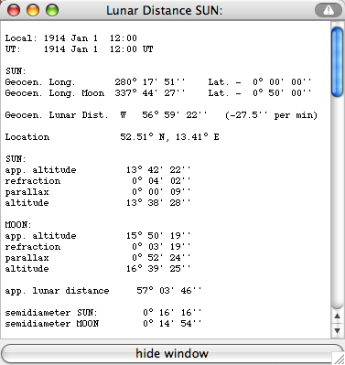The image size is (345, 365).
Task: Click the 'MOON:' section heading
Action: (x=18, y=225)
